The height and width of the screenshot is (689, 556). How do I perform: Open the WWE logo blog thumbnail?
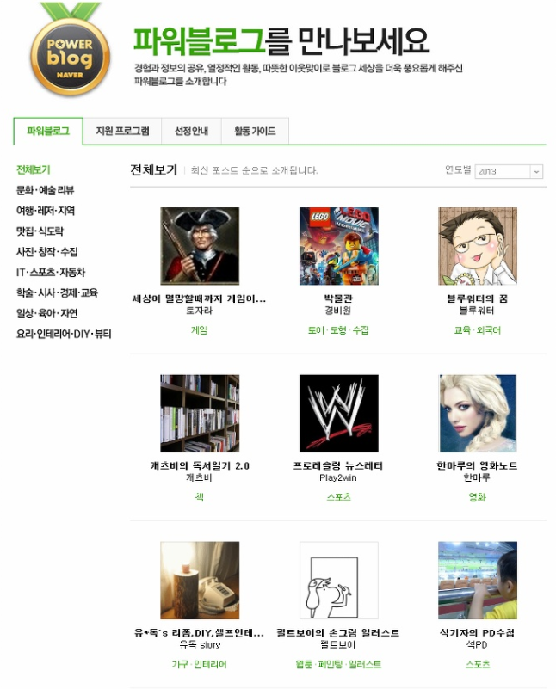click(x=338, y=413)
